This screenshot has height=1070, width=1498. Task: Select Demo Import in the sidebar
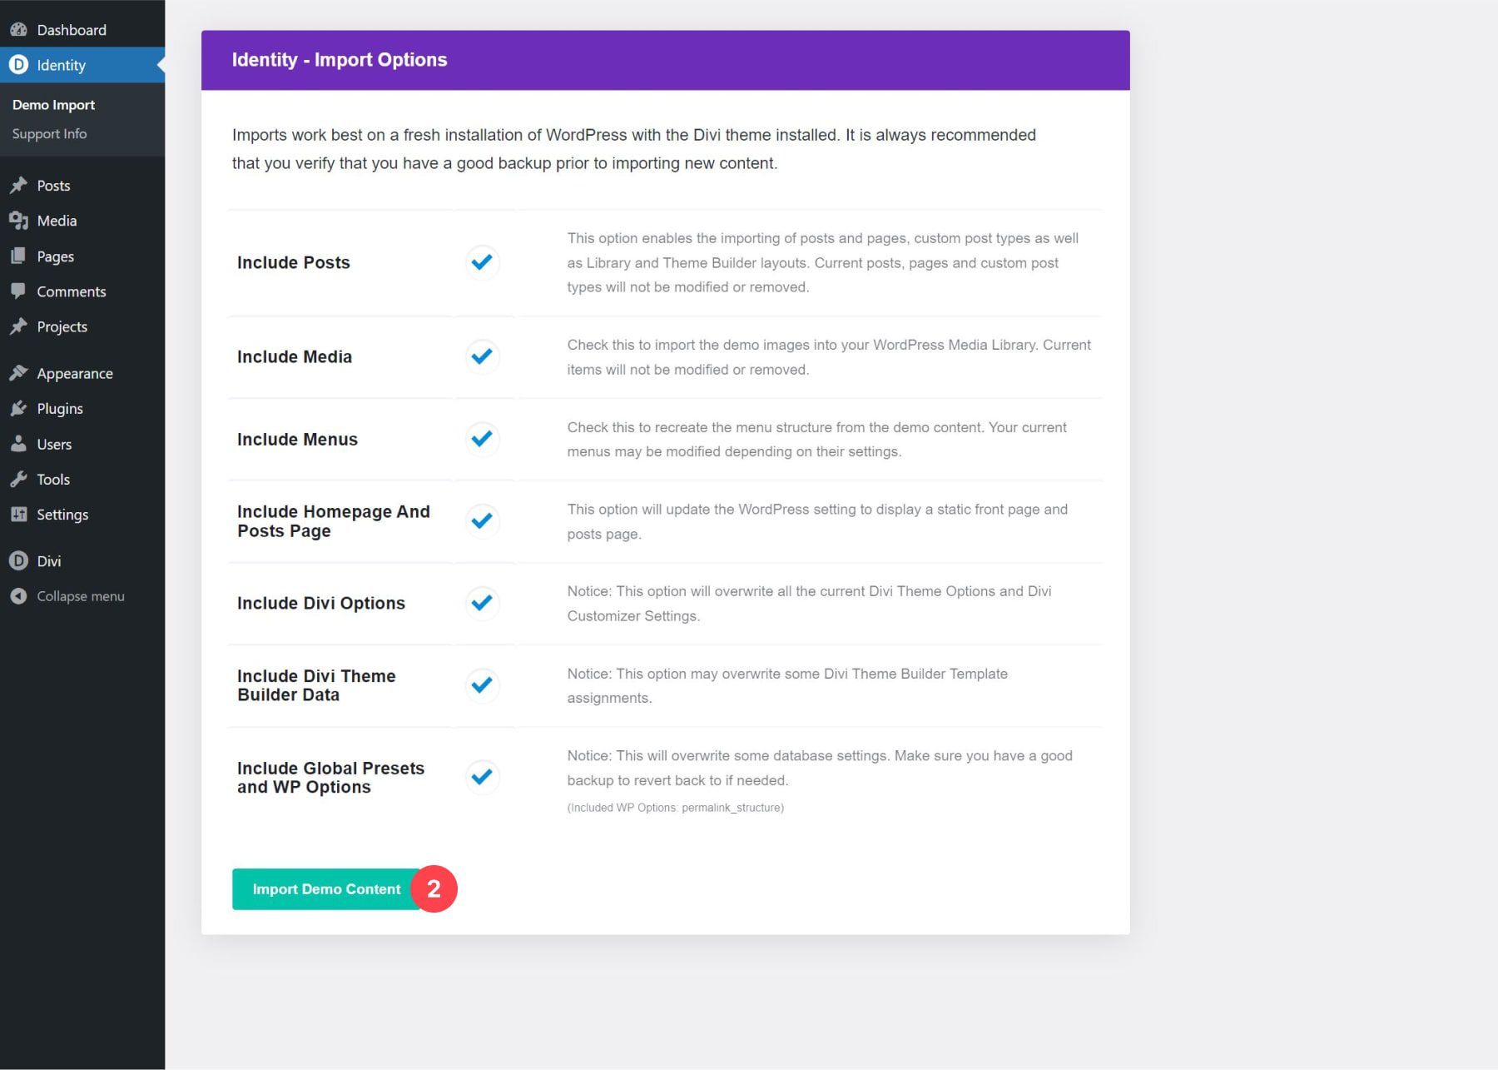tap(53, 105)
